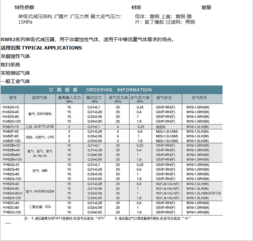The height and width of the screenshot is (241, 253).
Task: Click G5/8"-RH(F) in RW82Q-15 row
Action: (166, 165)
